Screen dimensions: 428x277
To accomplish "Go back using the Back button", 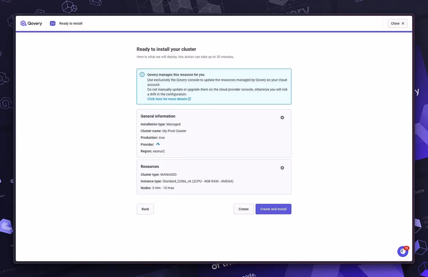I will click(x=145, y=209).
